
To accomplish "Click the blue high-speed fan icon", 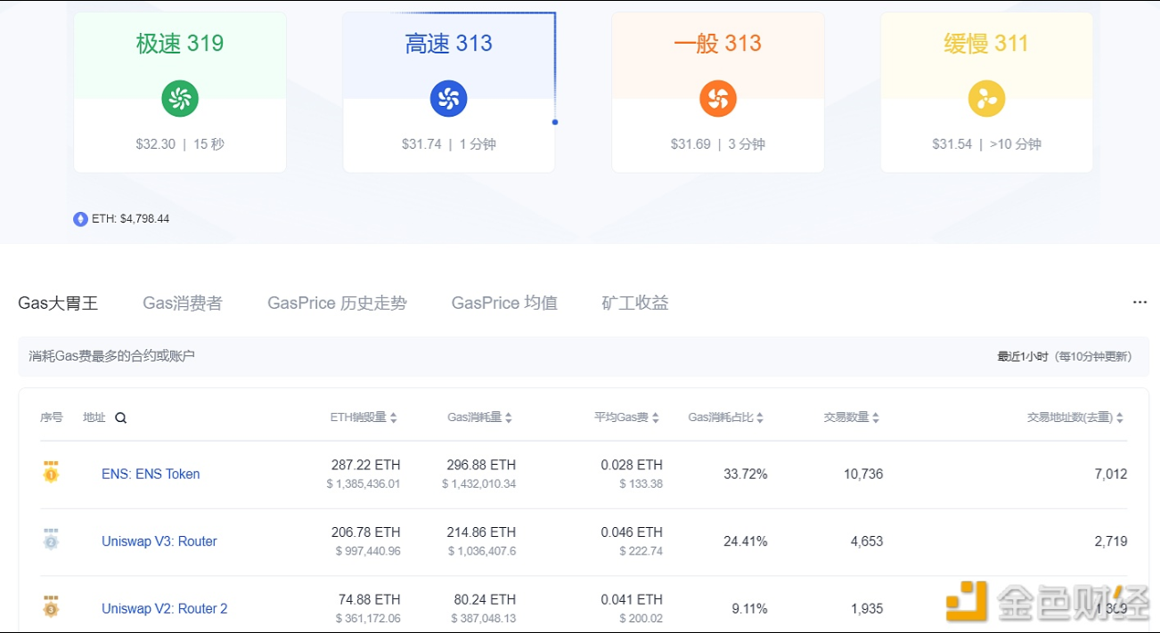I will 449,99.
